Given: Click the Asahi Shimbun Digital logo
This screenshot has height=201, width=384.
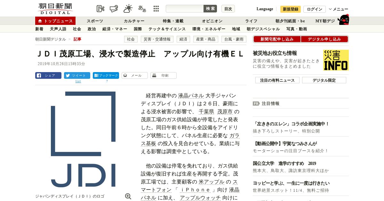Looking at the screenshot, I should point(55,9).
